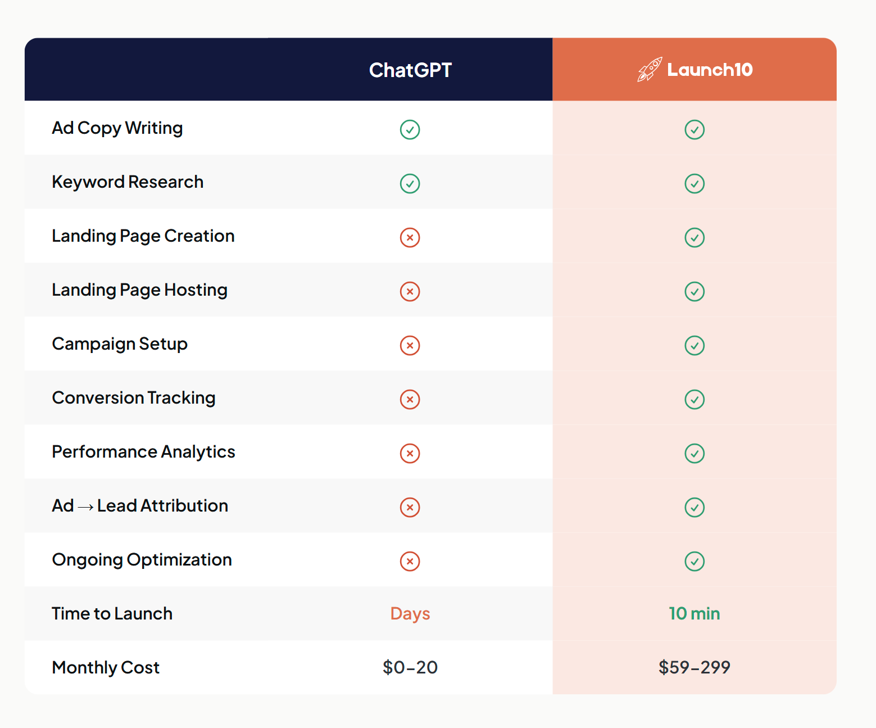This screenshot has width=876, height=728.
Task: Click Launch10 checkmark for Ad Lead Attribution
Action: [695, 507]
